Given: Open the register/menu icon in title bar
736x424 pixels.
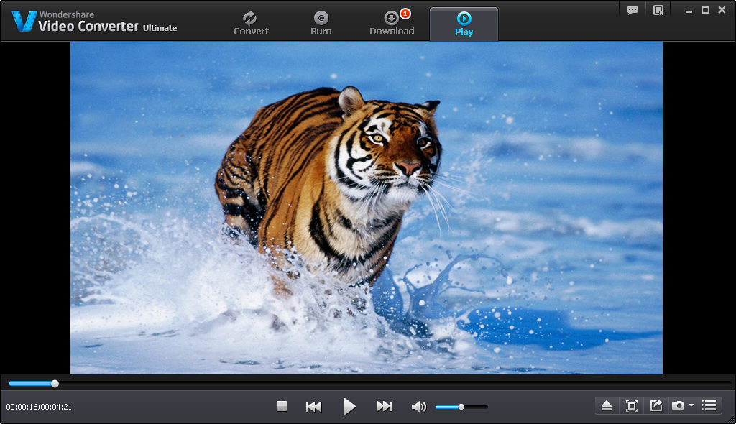Looking at the screenshot, I should pyautogui.click(x=658, y=10).
